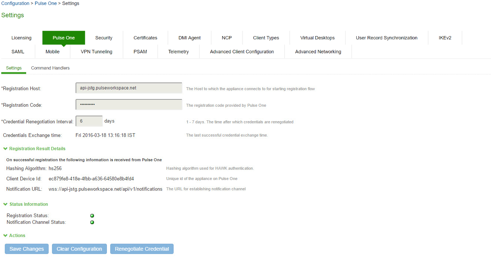Click the Clear Configuration button
The image size is (491, 261).
click(x=79, y=249)
